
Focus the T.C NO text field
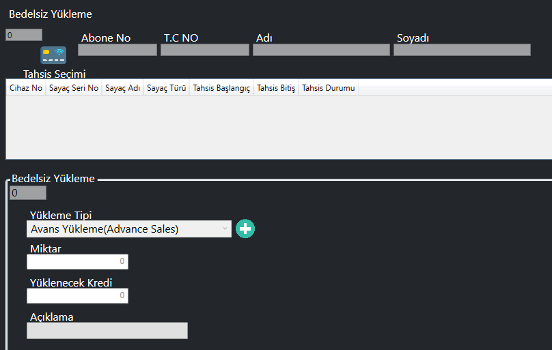tap(205, 50)
